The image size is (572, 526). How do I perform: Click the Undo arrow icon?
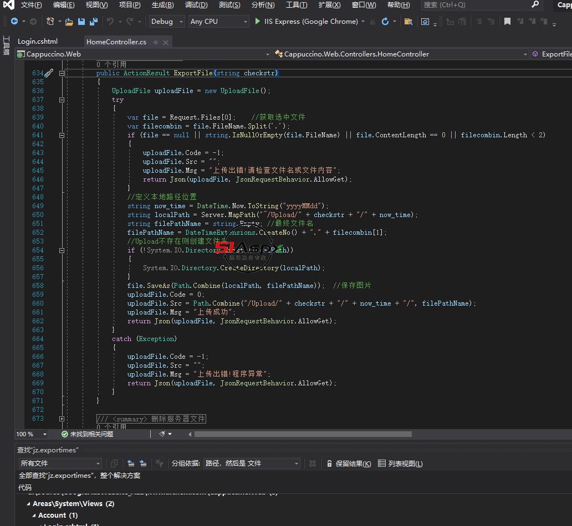click(x=110, y=22)
